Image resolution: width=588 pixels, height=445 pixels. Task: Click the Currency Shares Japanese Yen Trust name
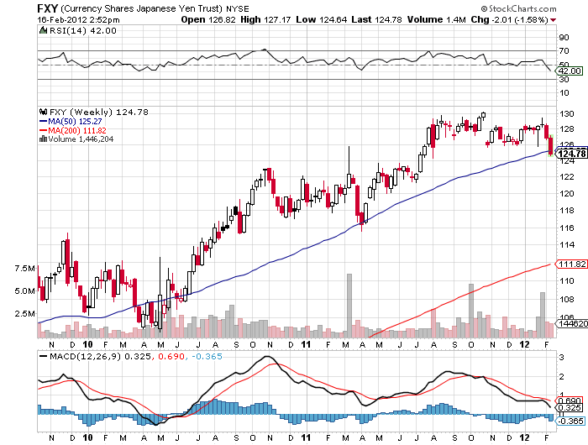click(141, 8)
